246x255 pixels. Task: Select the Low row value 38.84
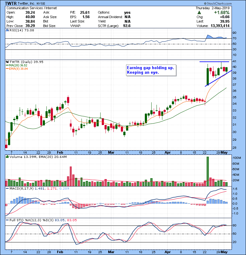coord(30,21)
